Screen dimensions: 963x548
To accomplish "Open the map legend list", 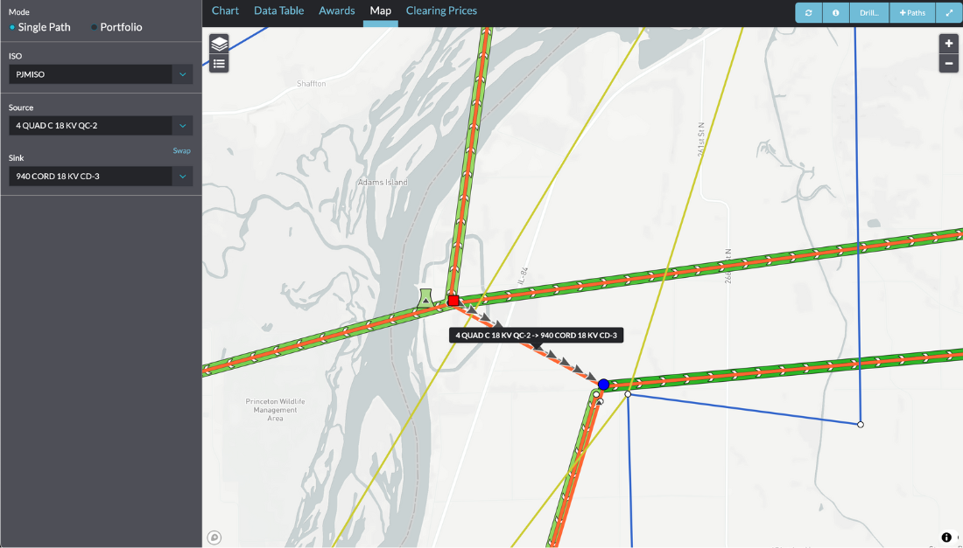I will pos(219,63).
